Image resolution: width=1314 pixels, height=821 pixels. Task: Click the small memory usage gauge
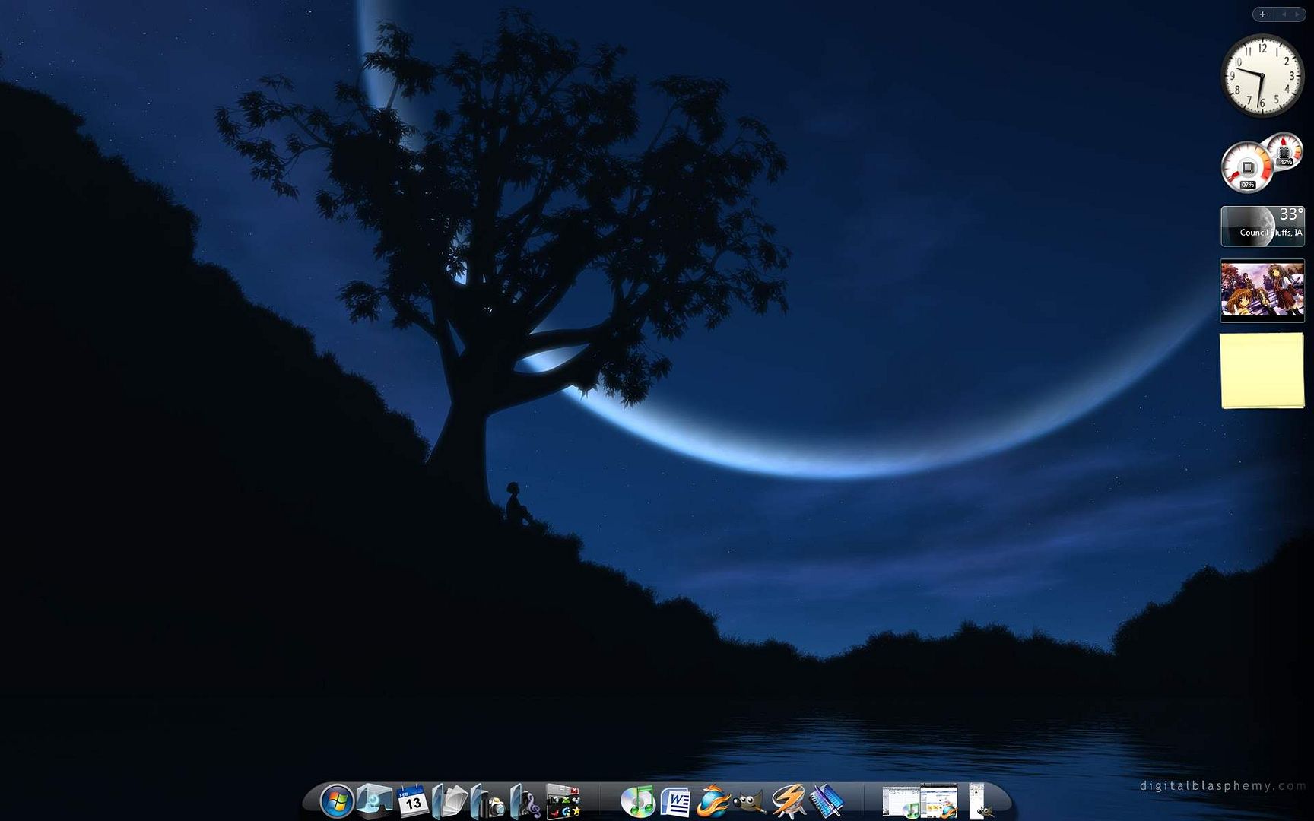point(1285,152)
